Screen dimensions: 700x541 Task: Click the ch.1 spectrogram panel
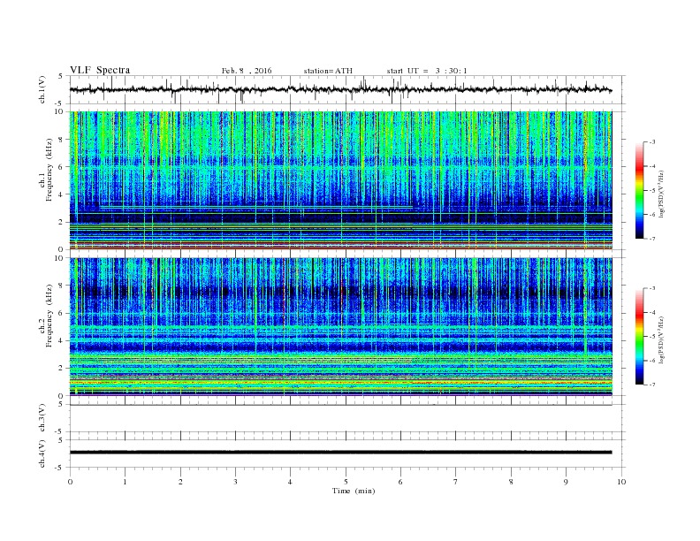pyautogui.click(x=340, y=180)
